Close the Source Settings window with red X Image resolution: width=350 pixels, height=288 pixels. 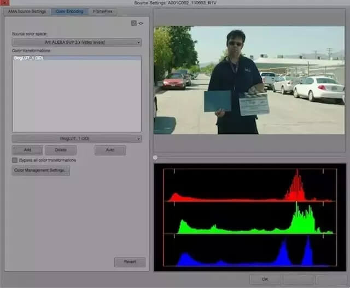(x=3, y=3)
